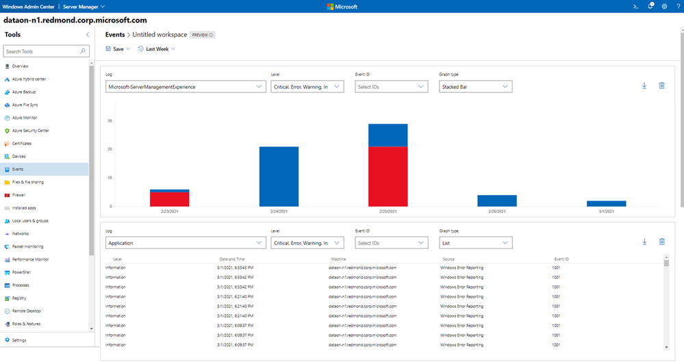
Task: Open Installed apps tool
Action: (24, 208)
